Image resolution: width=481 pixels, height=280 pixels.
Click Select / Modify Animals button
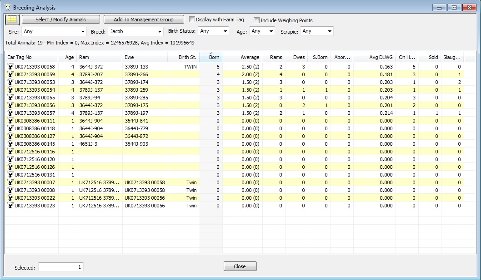point(61,20)
